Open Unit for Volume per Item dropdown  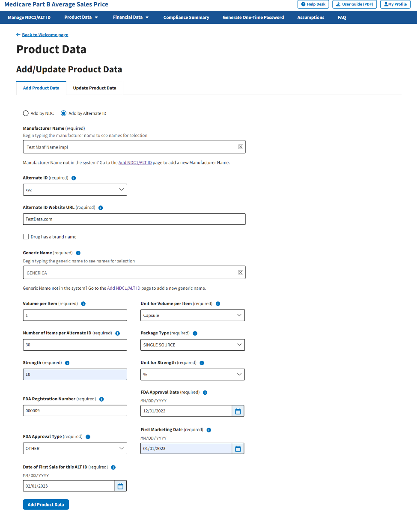pyautogui.click(x=193, y=316)
